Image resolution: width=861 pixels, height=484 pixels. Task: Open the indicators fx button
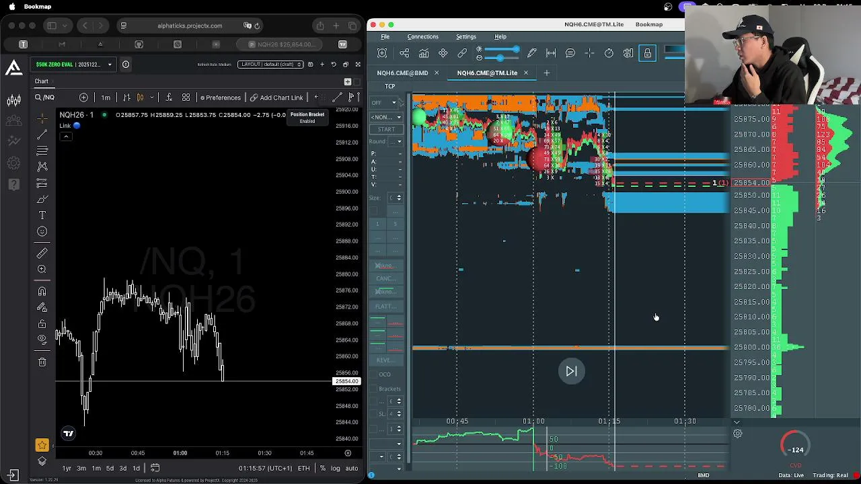(168, 97)
